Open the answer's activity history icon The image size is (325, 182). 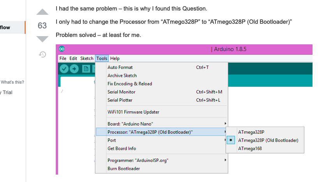click(x=42, y=54)
